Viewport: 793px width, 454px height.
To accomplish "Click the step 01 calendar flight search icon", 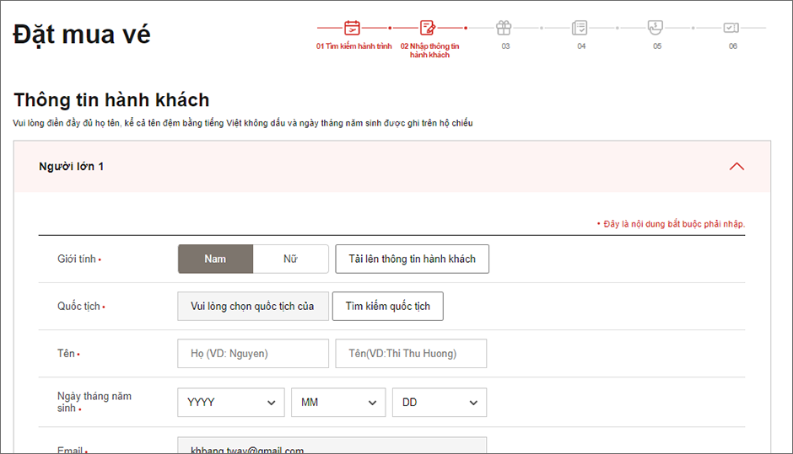I will click(353, 27).
